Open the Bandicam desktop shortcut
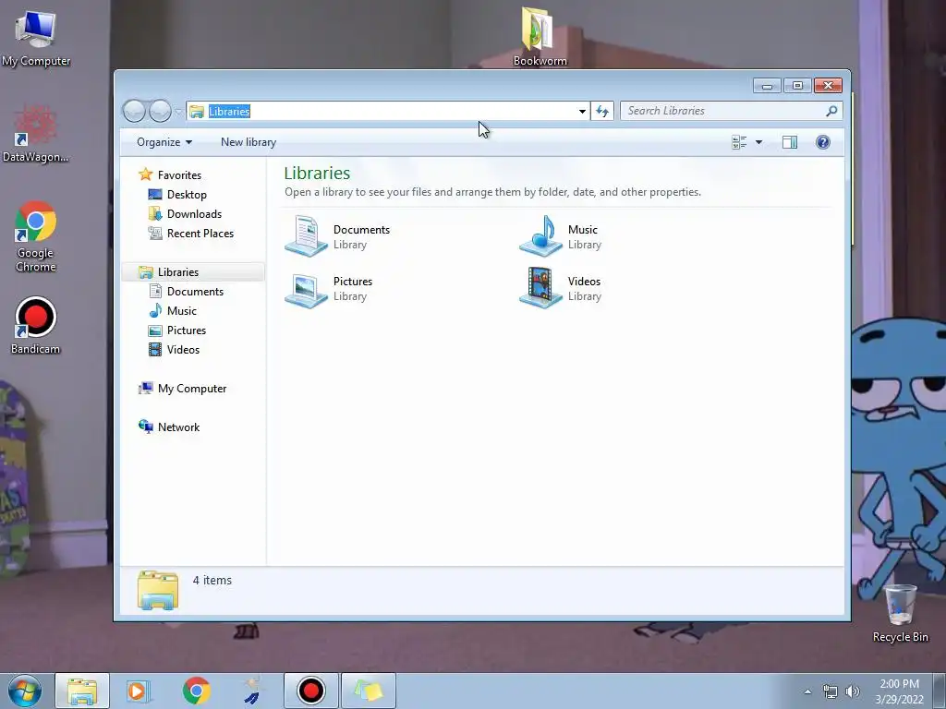The image size is (946, 709). pos(36,326)
